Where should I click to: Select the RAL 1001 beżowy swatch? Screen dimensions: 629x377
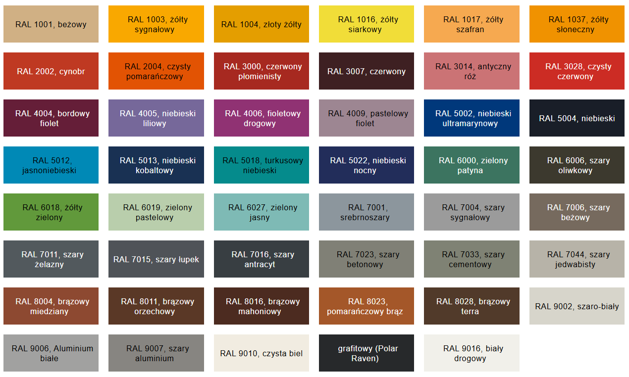(51, 24)
